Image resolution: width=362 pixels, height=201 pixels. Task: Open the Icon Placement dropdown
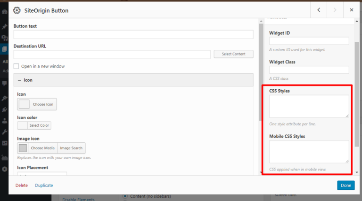pos(42,174)
